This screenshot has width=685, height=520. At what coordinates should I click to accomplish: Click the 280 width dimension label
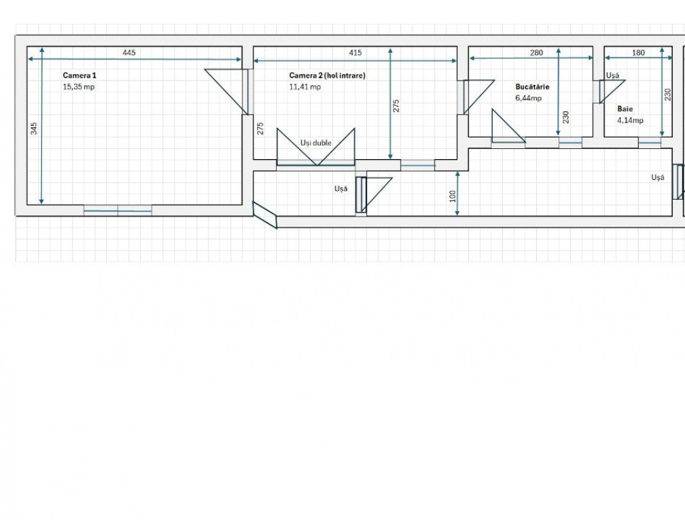(x=536, y=53)
